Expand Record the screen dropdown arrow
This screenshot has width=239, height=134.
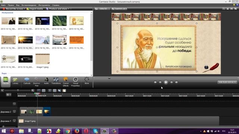(x=24, y=9)
